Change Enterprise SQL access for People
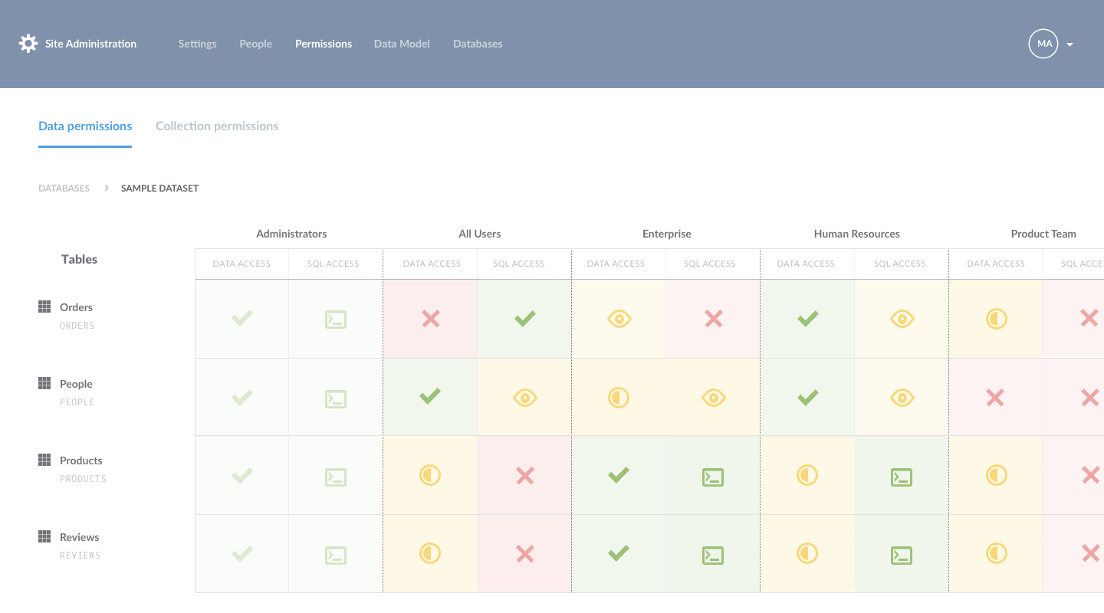 tap(714, 397)
